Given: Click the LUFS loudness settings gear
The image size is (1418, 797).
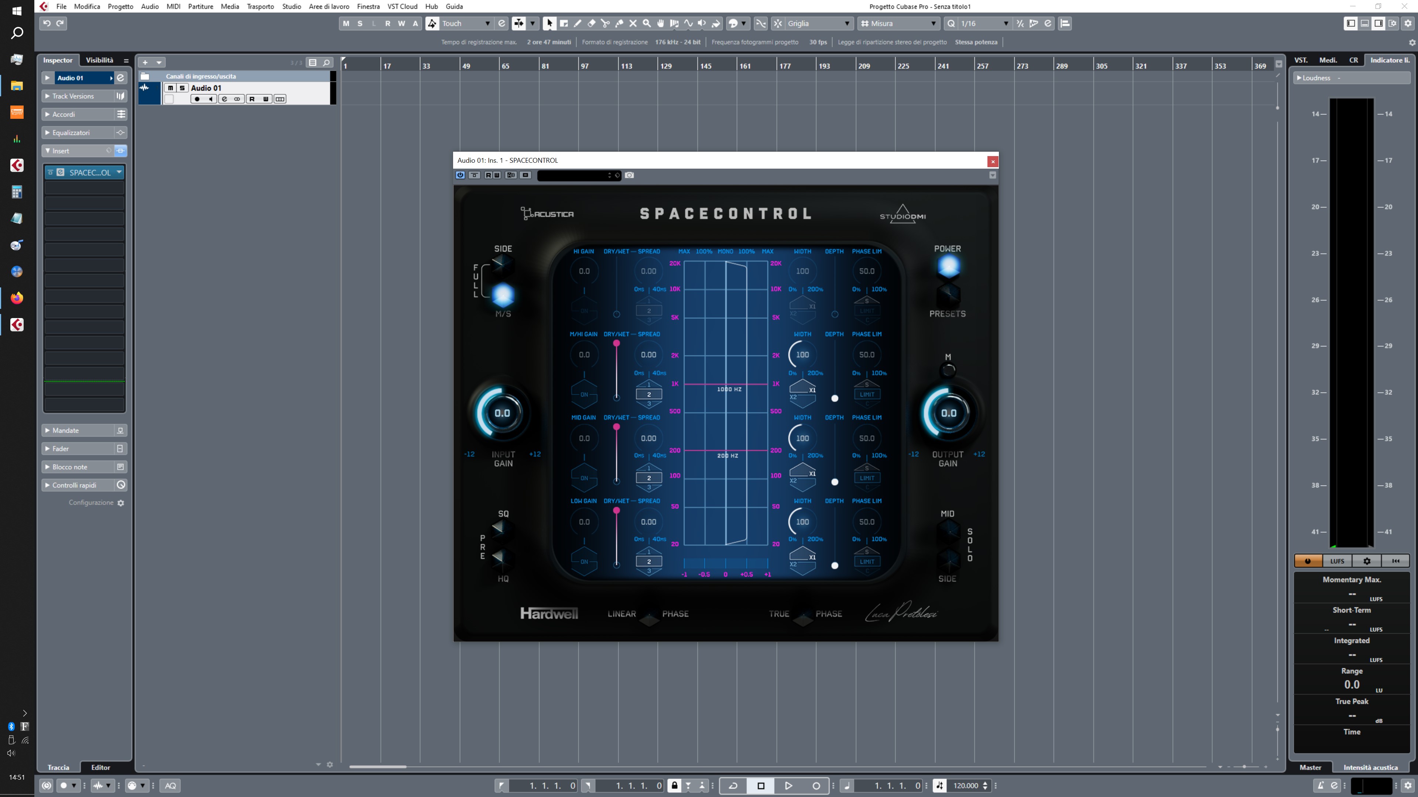Looking at the screenshot, I should click(1366, 560).
